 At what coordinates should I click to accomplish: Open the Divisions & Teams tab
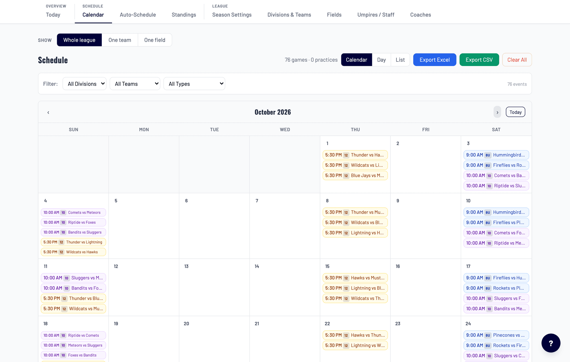(x=289, y=15)
